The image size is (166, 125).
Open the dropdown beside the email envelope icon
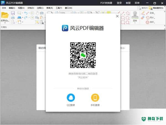point(23,13)
